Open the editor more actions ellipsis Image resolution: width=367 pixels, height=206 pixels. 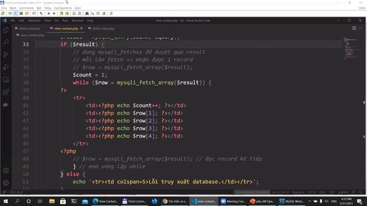click(x=360, y=28)
